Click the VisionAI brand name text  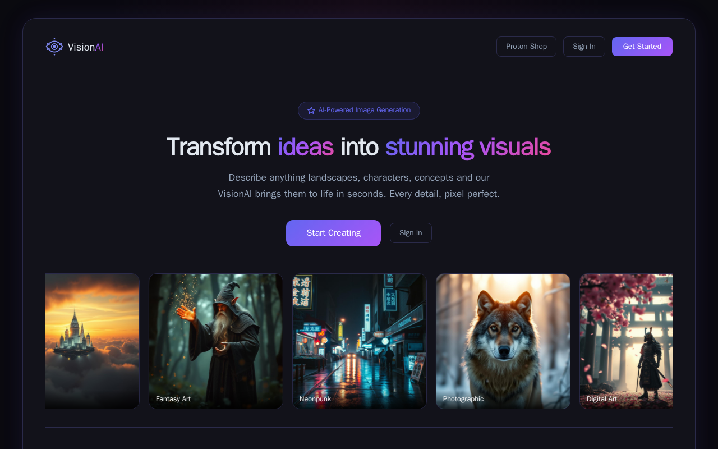coord(85,47)
